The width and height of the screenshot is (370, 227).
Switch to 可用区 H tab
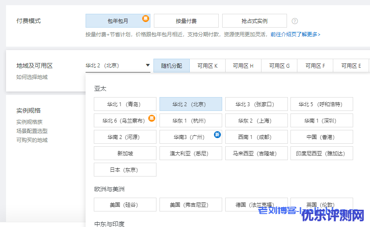[x=243, y=66]
